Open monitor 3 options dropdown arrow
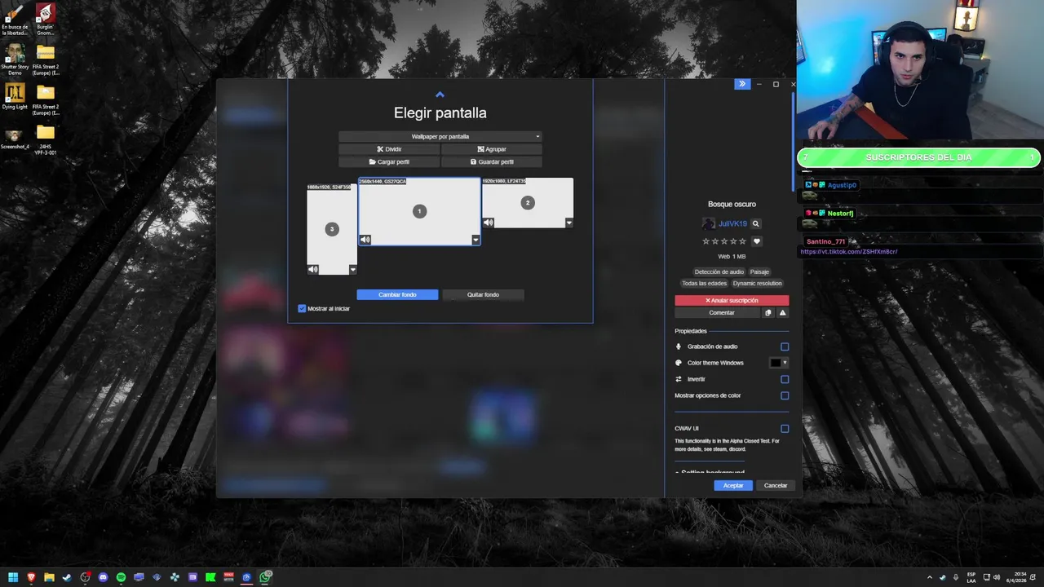Screen dimensions: 1044x587 tap(352, 269)
